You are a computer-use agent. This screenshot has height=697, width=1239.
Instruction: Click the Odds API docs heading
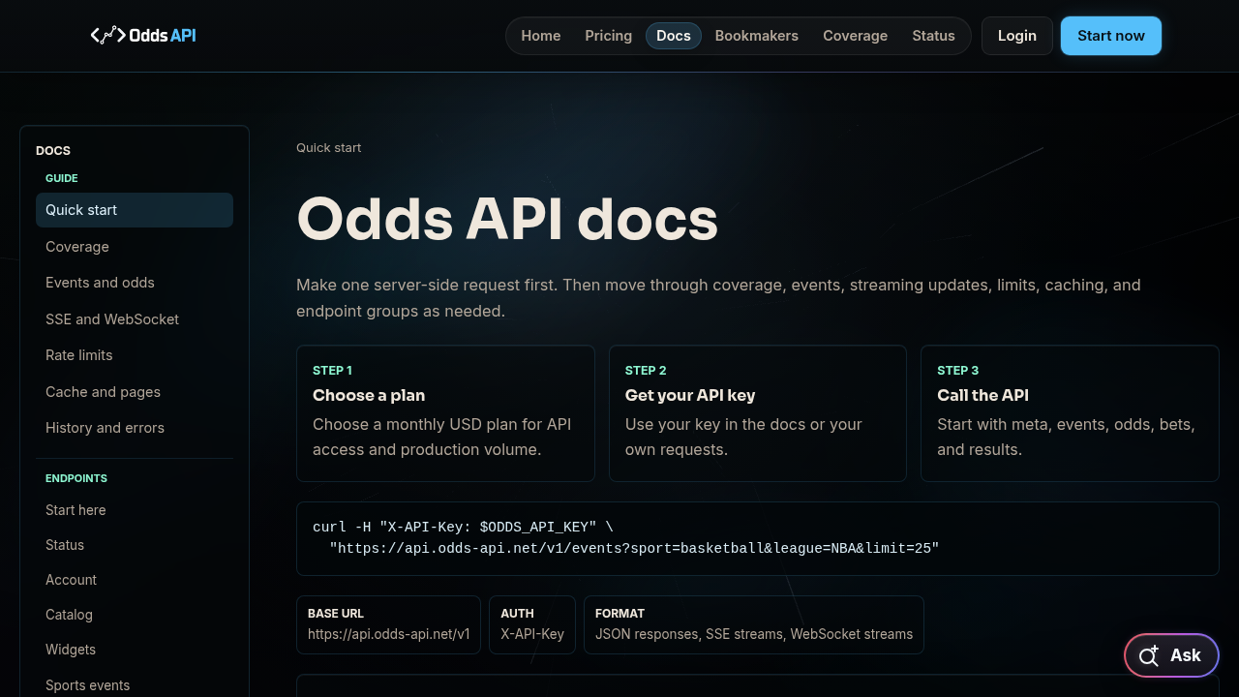(507, 219)
